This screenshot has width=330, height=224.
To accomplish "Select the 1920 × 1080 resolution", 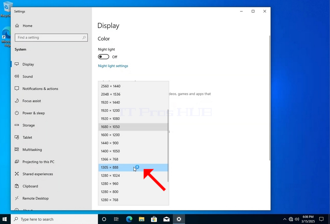I will (x=133, y=119).
